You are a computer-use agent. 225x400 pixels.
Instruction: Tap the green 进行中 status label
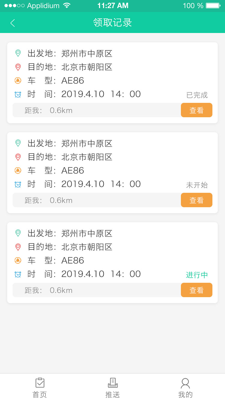coord(197,275)
